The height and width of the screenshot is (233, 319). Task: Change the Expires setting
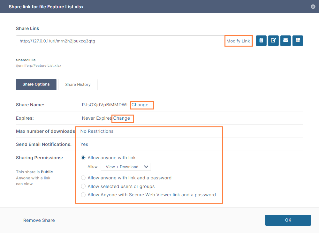[x=122, y=118]
